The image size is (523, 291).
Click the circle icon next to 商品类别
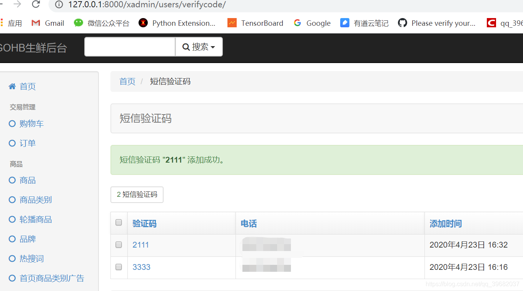(12, 200)
